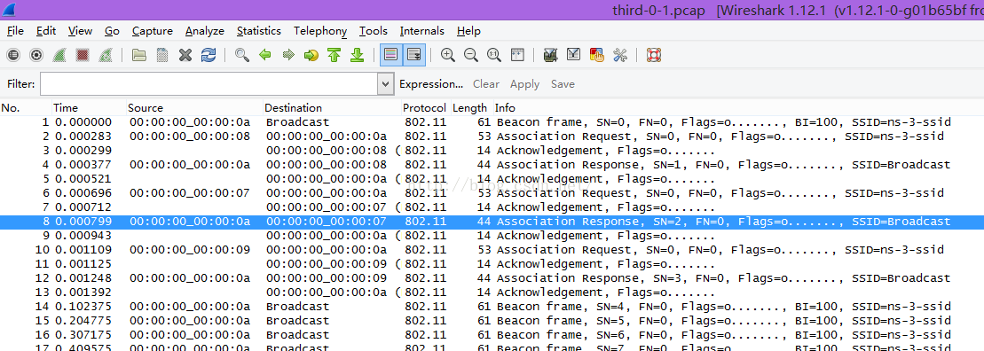Click into the display filter input field

click(x=209, y=84)
